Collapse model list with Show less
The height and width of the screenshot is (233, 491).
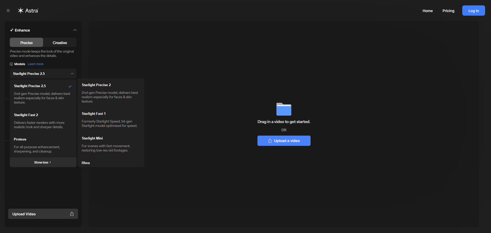pos(43,162)
